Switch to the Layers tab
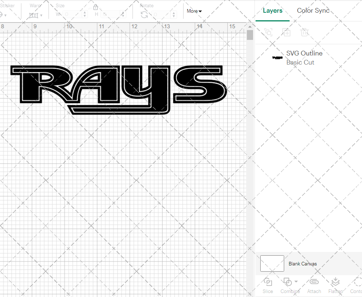 (x=273, y=11)
